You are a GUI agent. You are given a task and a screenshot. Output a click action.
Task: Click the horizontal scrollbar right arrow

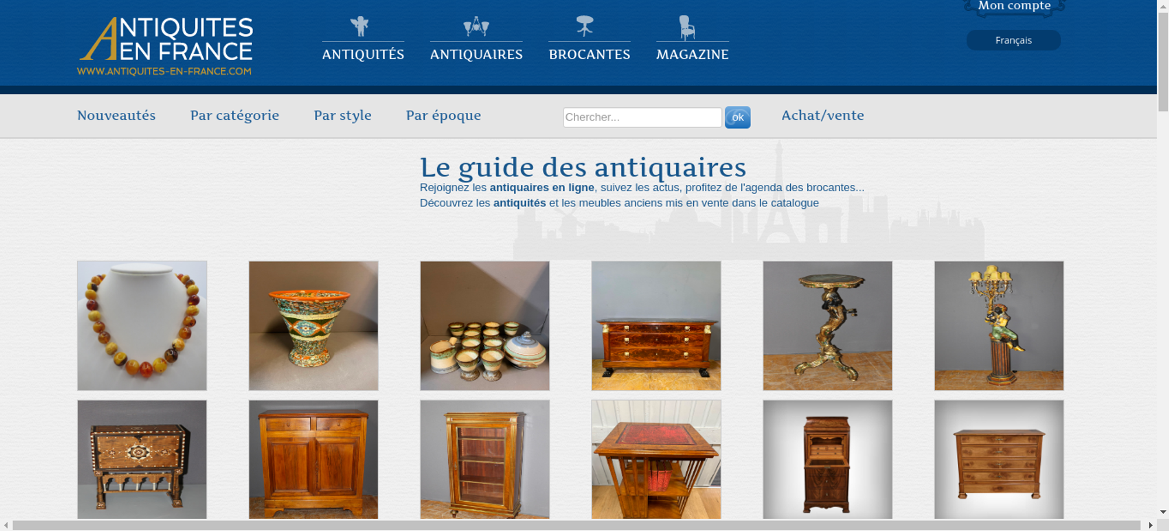coord(1150,525)
